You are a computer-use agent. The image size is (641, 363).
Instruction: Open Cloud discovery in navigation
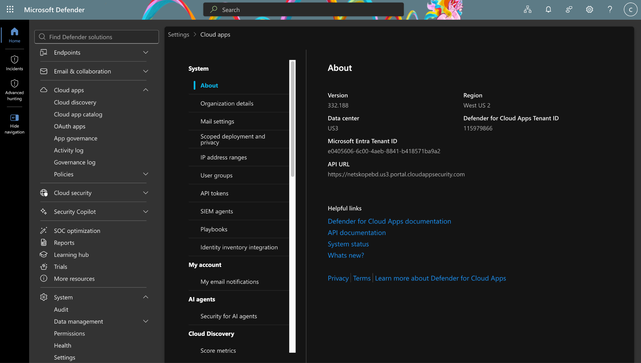coord(75,102)
